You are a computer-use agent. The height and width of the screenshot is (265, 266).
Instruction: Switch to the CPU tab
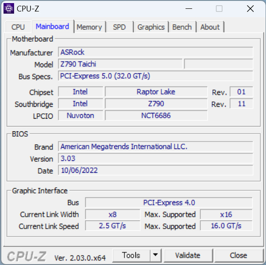[x=18, y=27]
